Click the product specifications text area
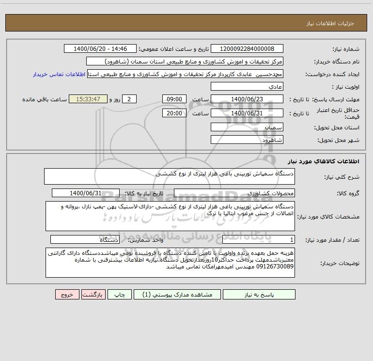The width and height of the screenshot is (373, 361). pos(170,216)
